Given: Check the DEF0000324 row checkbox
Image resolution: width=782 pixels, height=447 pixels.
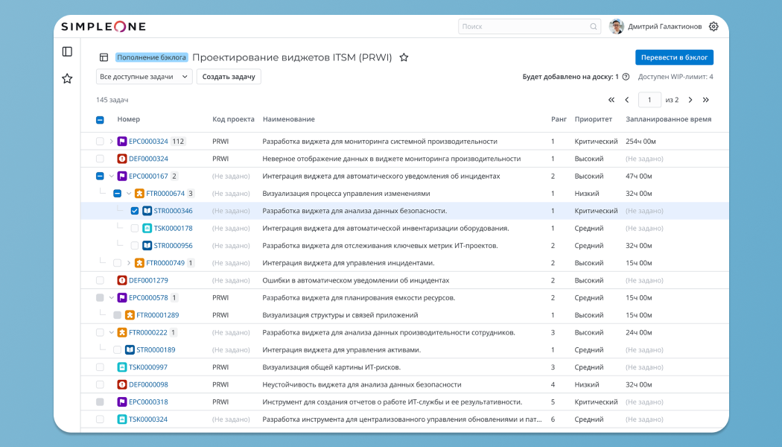Looking at the screenshot, I should coord(100,159).
